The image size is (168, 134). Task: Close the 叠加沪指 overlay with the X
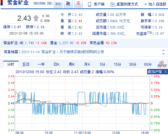[x=166, y=72]
